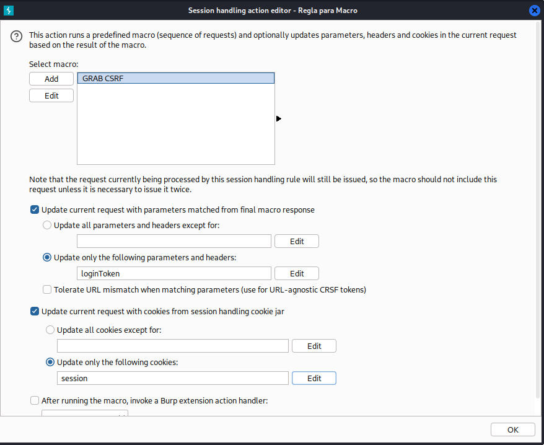The height and width of the screenshot is (445, 544).
Task: Click Edit button below Add macro
Action: (x=51, y=96)
